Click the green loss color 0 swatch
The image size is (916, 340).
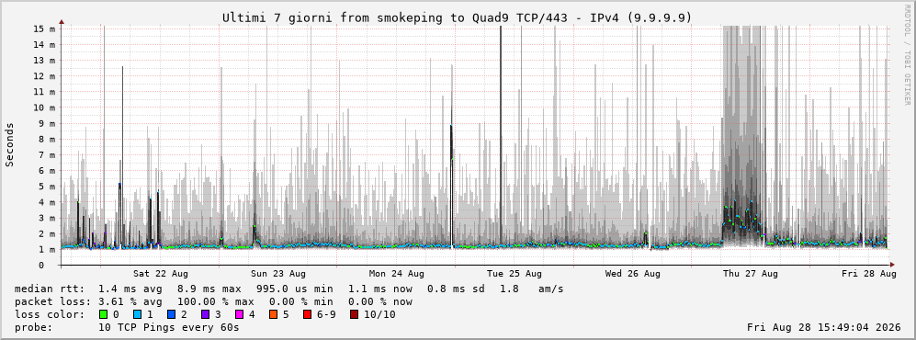[x=104, y=315]
